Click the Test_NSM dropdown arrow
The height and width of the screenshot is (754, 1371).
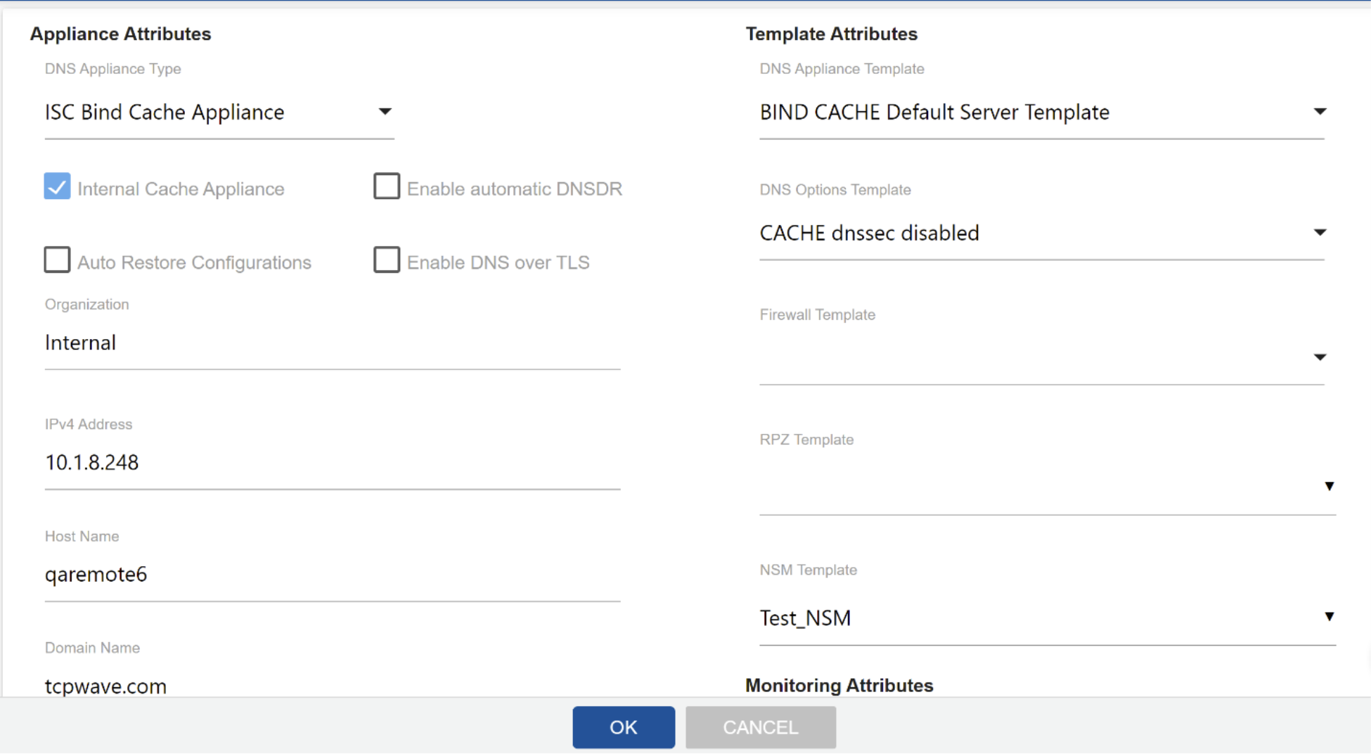[1330, 617]
